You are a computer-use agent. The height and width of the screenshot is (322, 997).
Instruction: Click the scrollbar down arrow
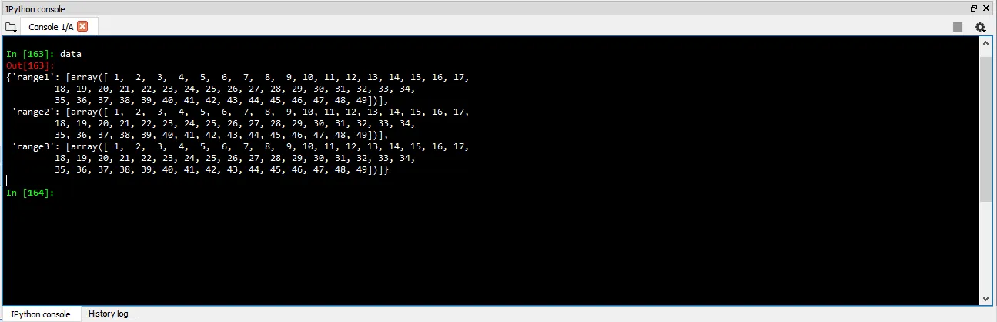986,298
